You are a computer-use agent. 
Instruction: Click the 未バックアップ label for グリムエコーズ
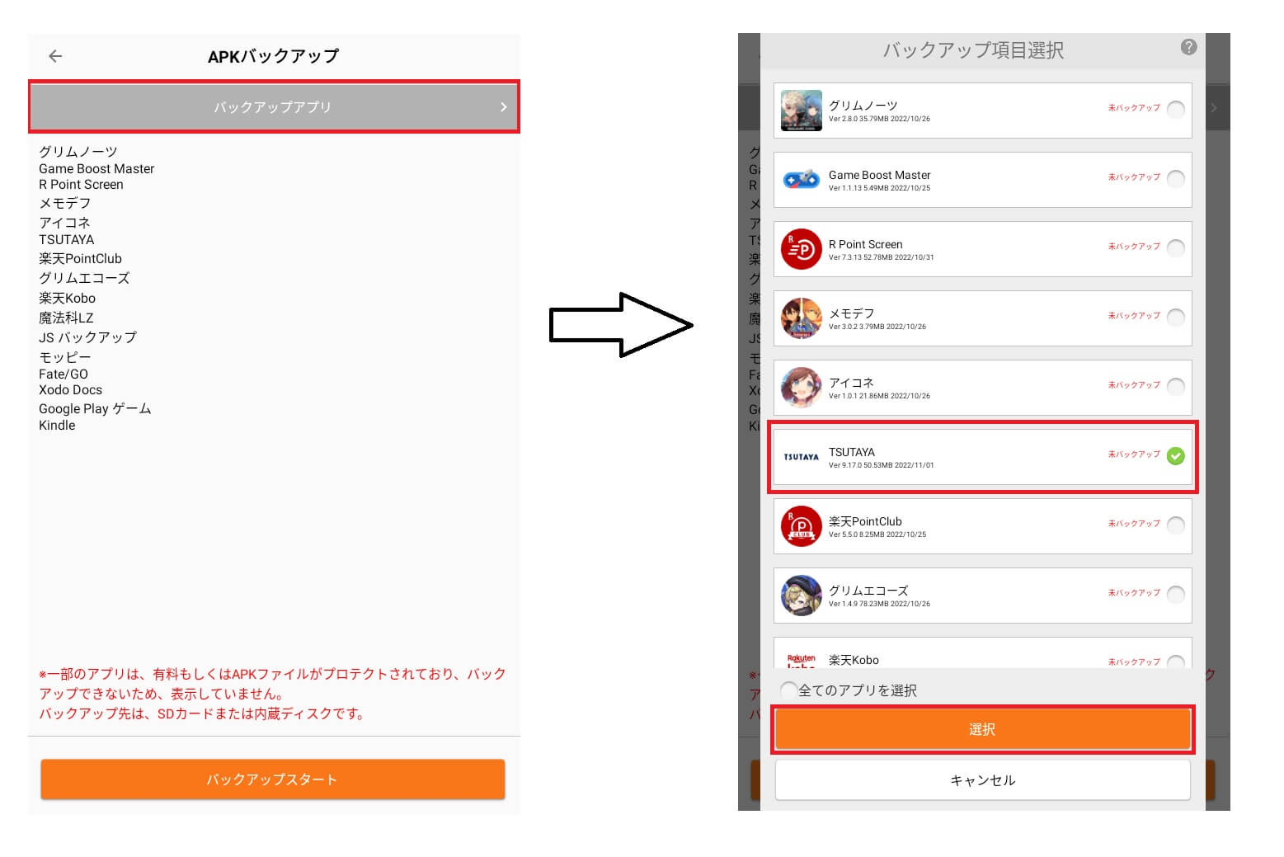[1134, 593]
